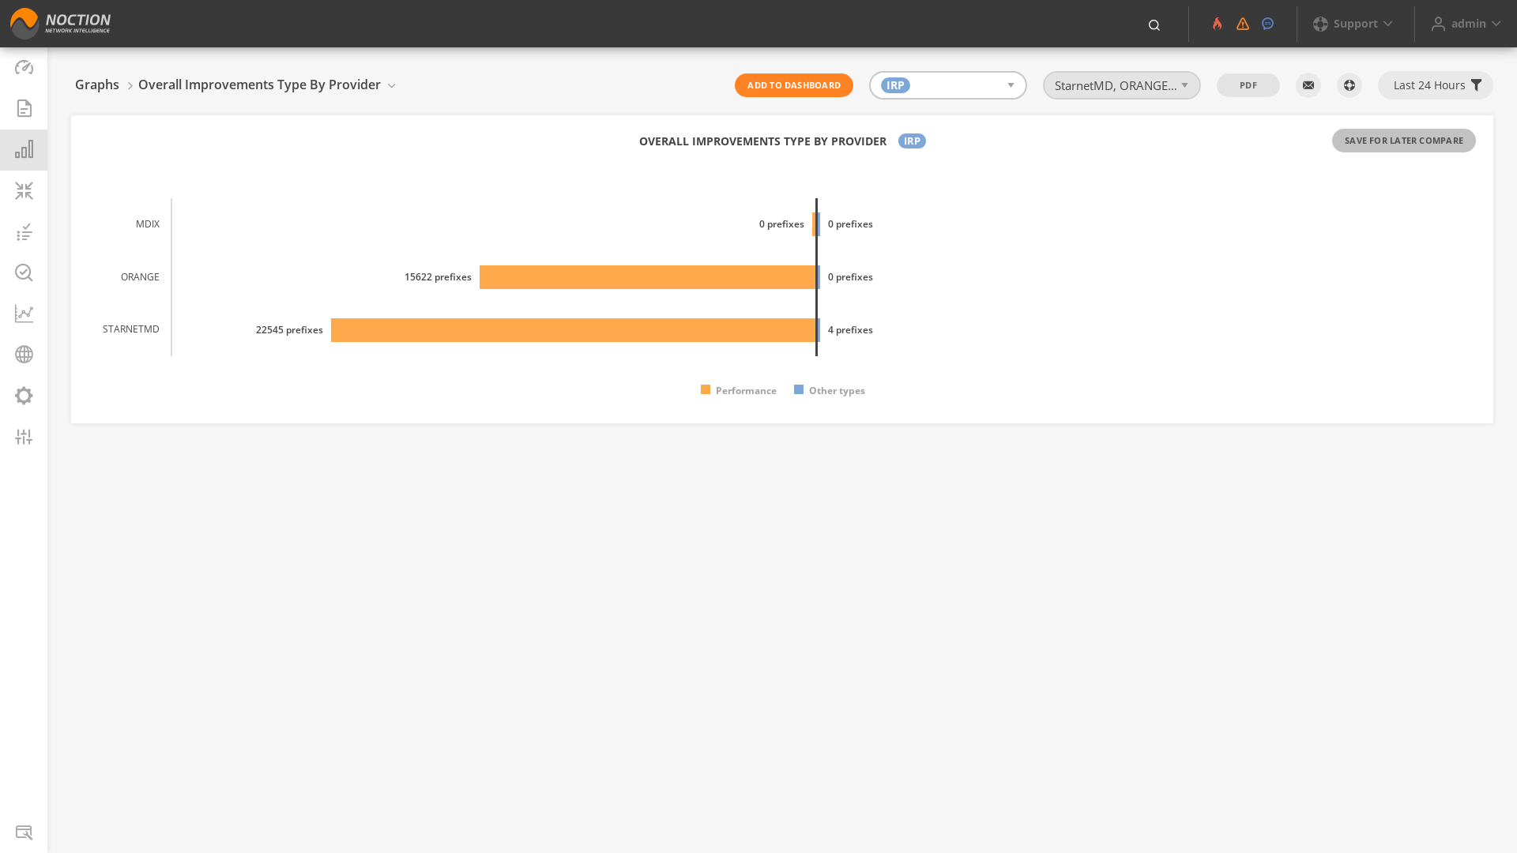Open the checklist sidebar icon
Screen dimensions: 1517x853
click(24, 231)
